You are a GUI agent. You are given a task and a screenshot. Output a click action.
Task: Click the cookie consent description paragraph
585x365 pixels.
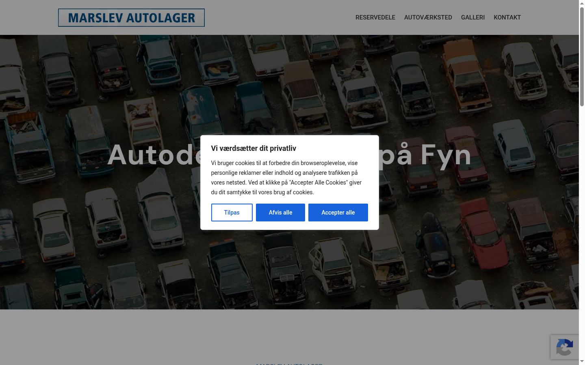[286, 178]
